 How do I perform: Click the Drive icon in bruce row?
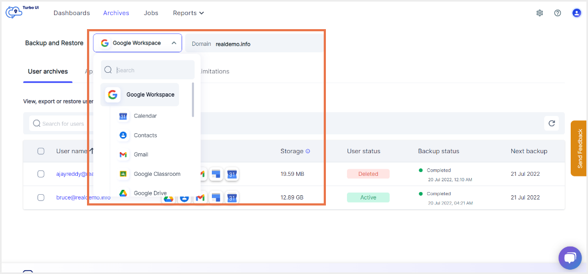[169, 199]
